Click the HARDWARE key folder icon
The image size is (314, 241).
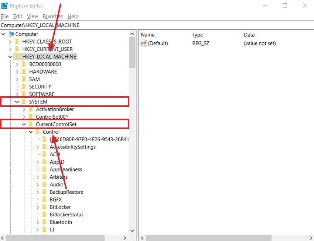(24, 71)
